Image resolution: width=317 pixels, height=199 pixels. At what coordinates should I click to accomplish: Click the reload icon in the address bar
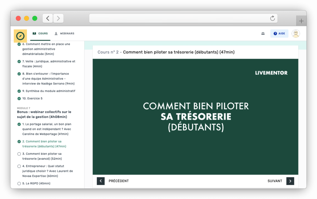click(x=272, y=18)
